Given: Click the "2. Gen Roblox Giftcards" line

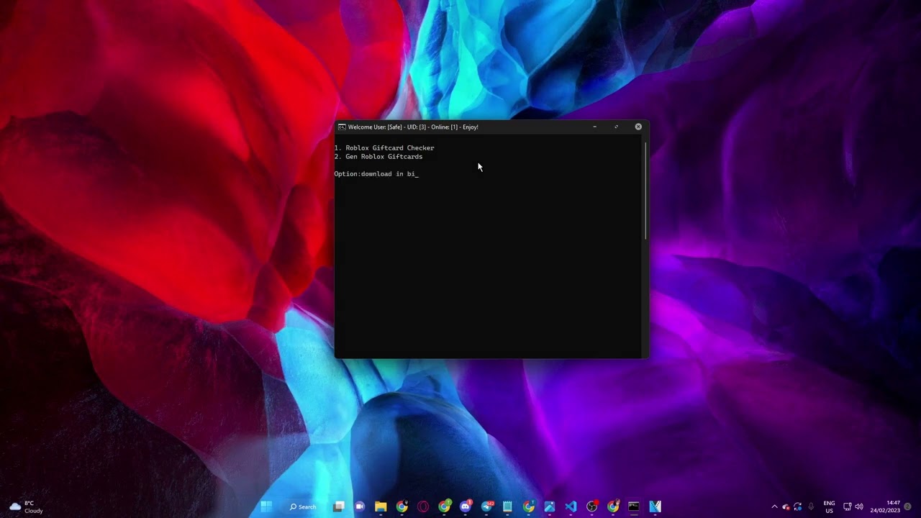Looking at the screenshot, I should click(x=378, y=157).
